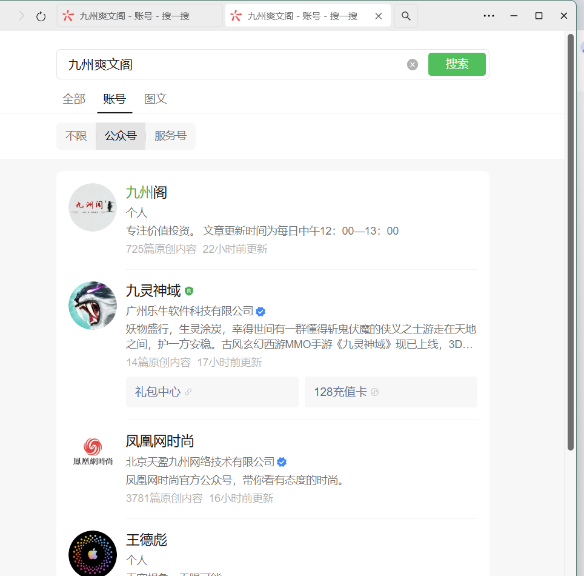
Task: Minimize the window
Action: pyautogui.click(x=514, y=16)
